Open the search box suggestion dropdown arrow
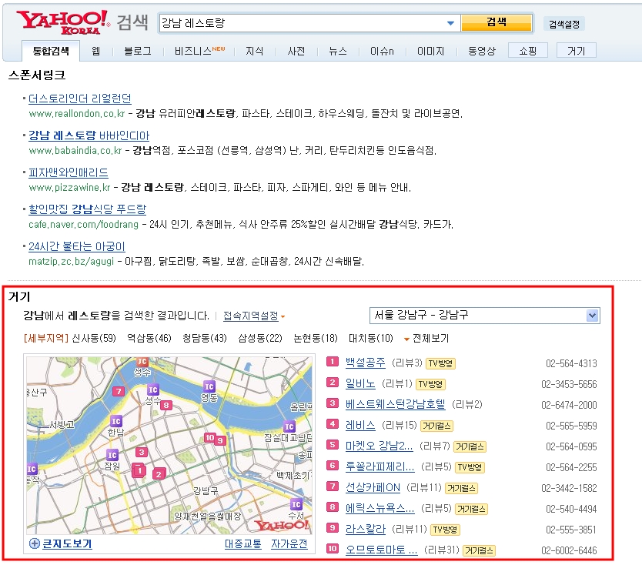 (451, 23)
